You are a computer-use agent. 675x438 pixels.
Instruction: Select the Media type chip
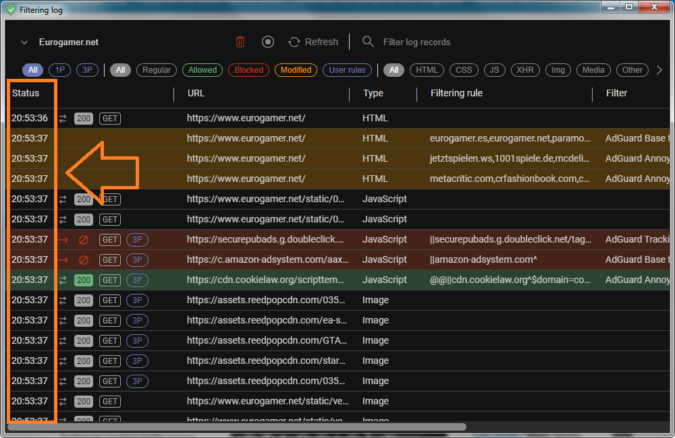pyautogui.click(x=593, y=70)
